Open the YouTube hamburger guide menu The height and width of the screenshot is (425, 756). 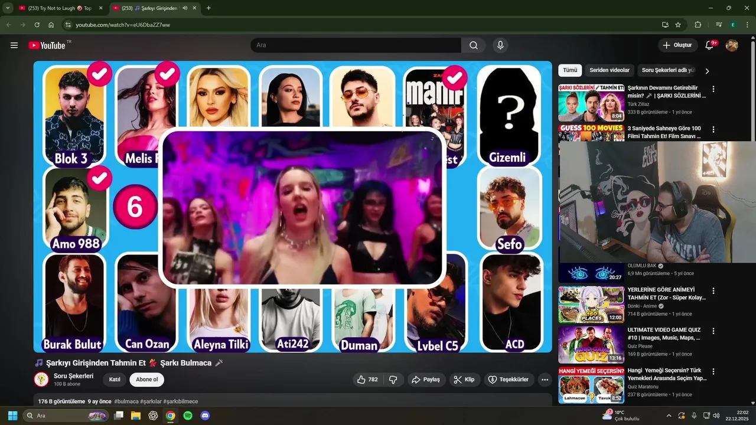coord(14,45)
